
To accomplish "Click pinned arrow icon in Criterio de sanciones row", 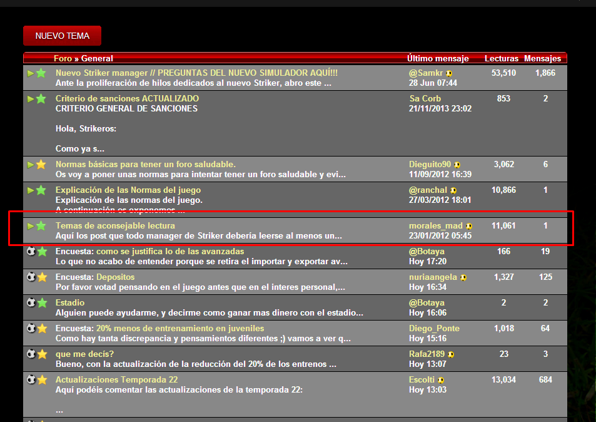I will coord(31,99).
